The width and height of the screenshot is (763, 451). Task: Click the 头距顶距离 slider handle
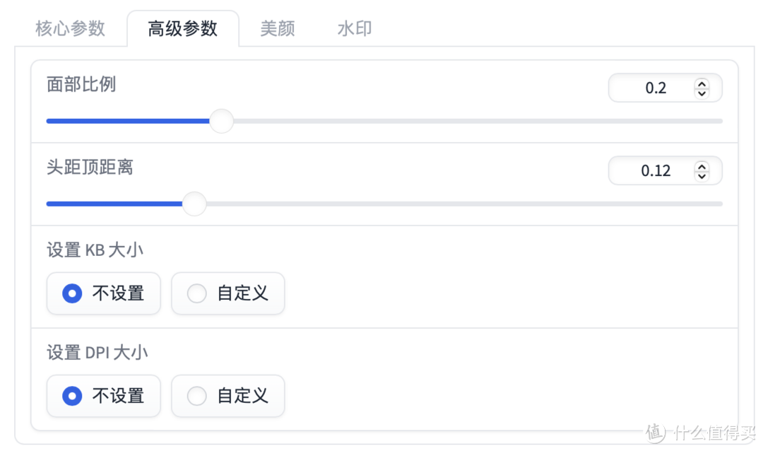coord(194,204)
